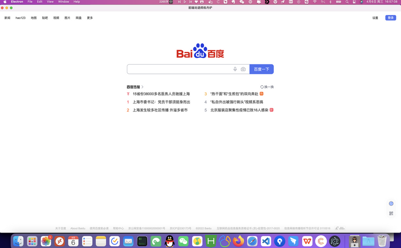
Task: Open the Help menu
Action: click(x=77, y=2)
